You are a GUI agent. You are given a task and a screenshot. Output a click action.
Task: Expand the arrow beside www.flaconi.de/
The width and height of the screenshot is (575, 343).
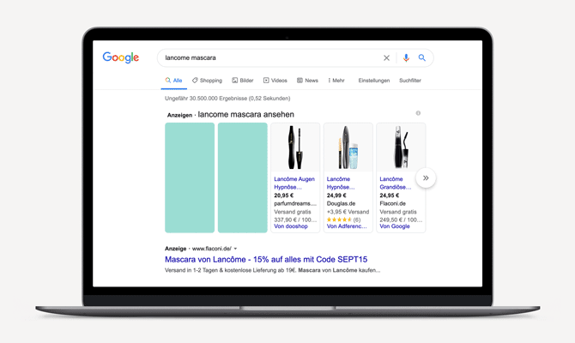[x=235, y=249]
